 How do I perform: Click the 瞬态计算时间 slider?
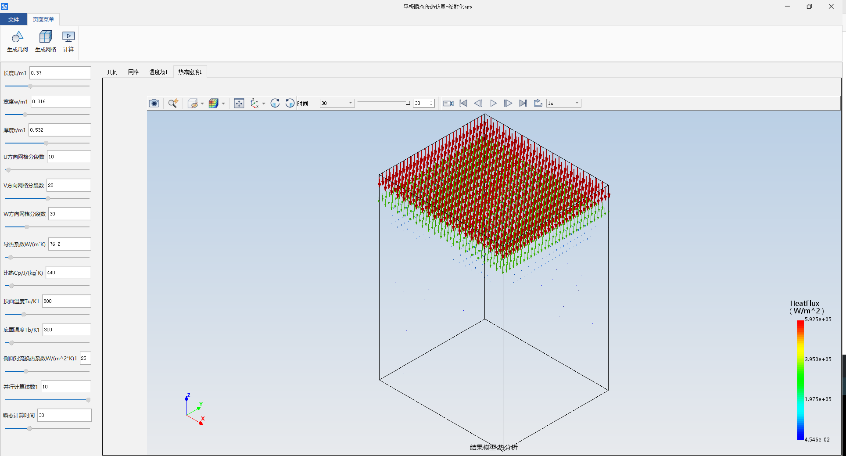click(47, 428)
